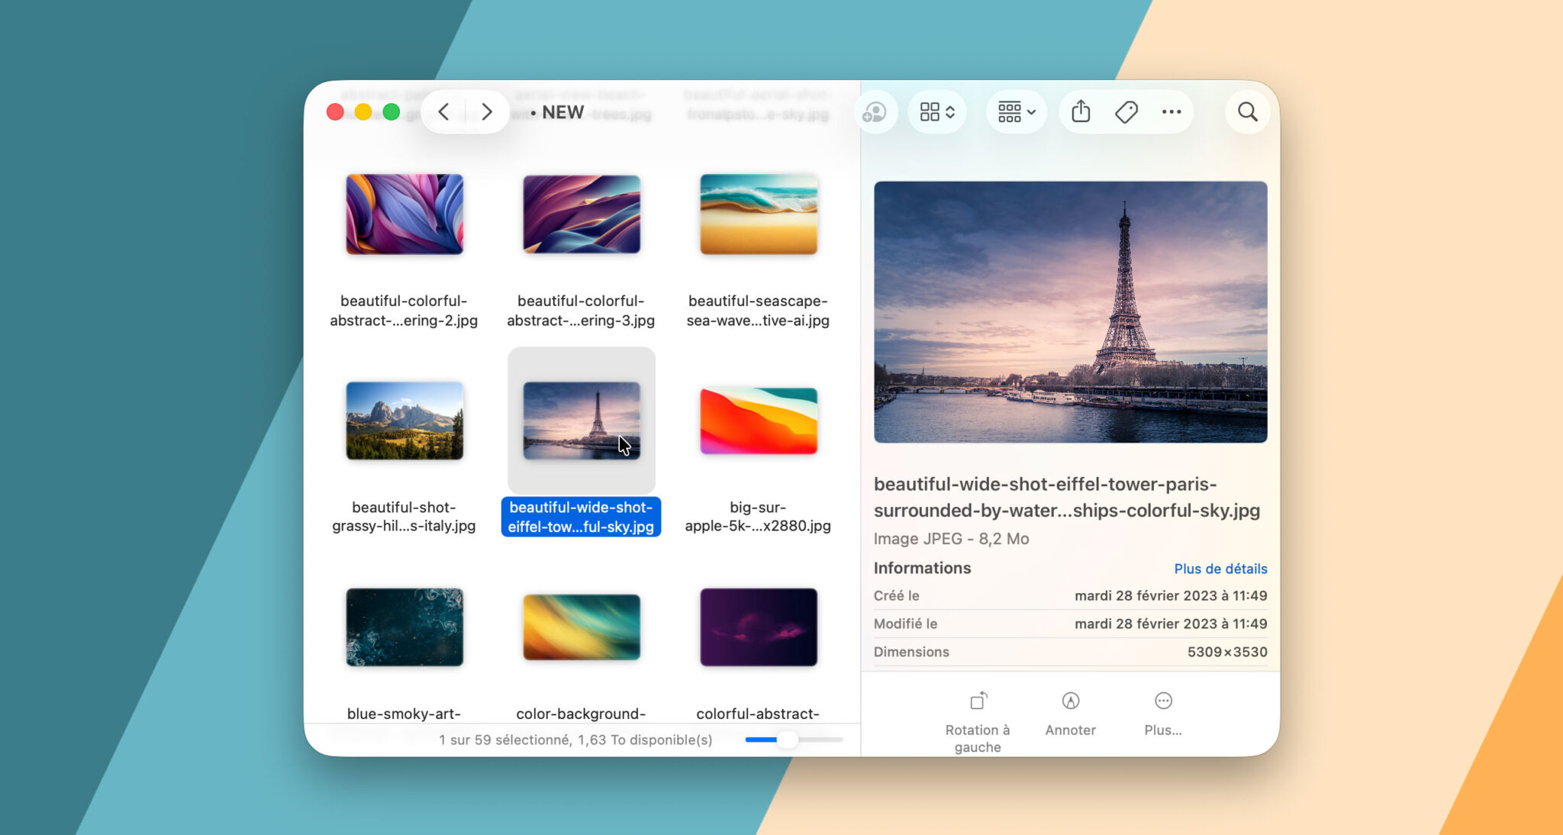Open the more actions ellipsis menu
This screenshot has height=835, width=1563.
point(1171,112)
